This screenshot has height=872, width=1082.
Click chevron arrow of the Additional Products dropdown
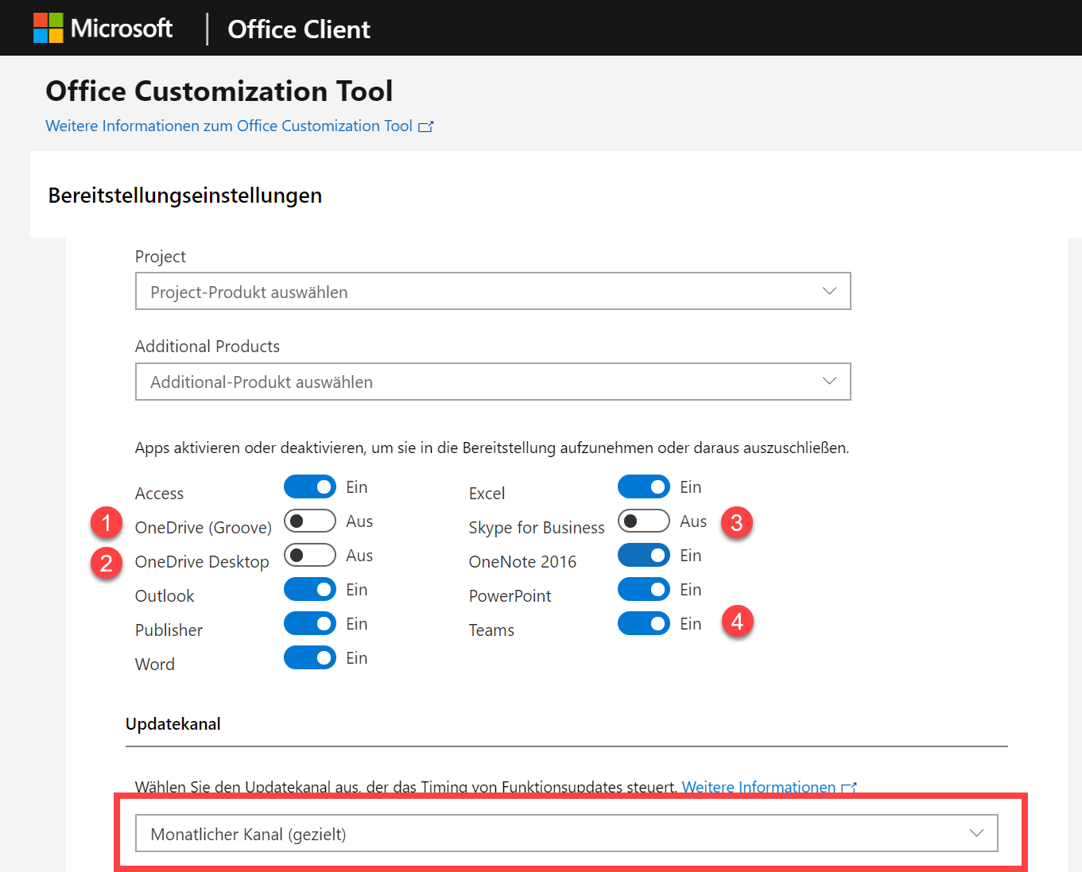829,381
